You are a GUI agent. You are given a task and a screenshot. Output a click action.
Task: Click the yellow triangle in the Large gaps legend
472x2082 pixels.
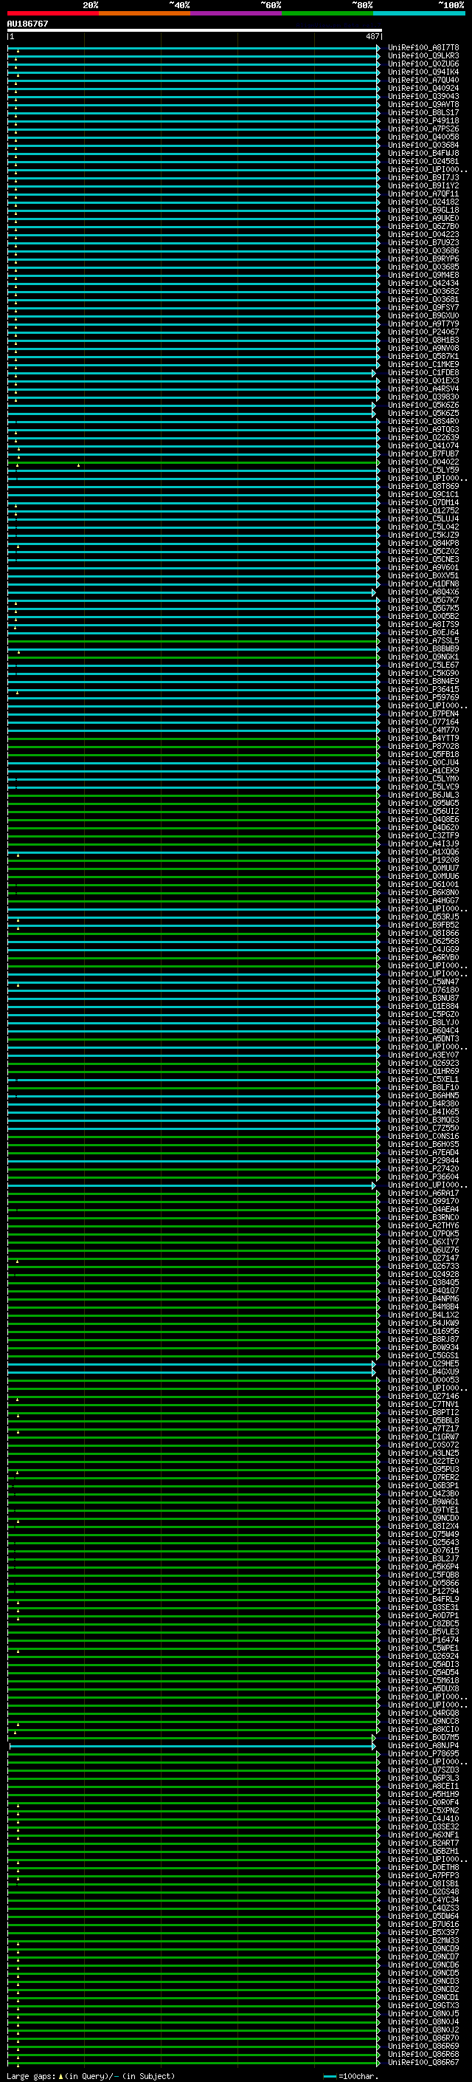point(60,2075)
